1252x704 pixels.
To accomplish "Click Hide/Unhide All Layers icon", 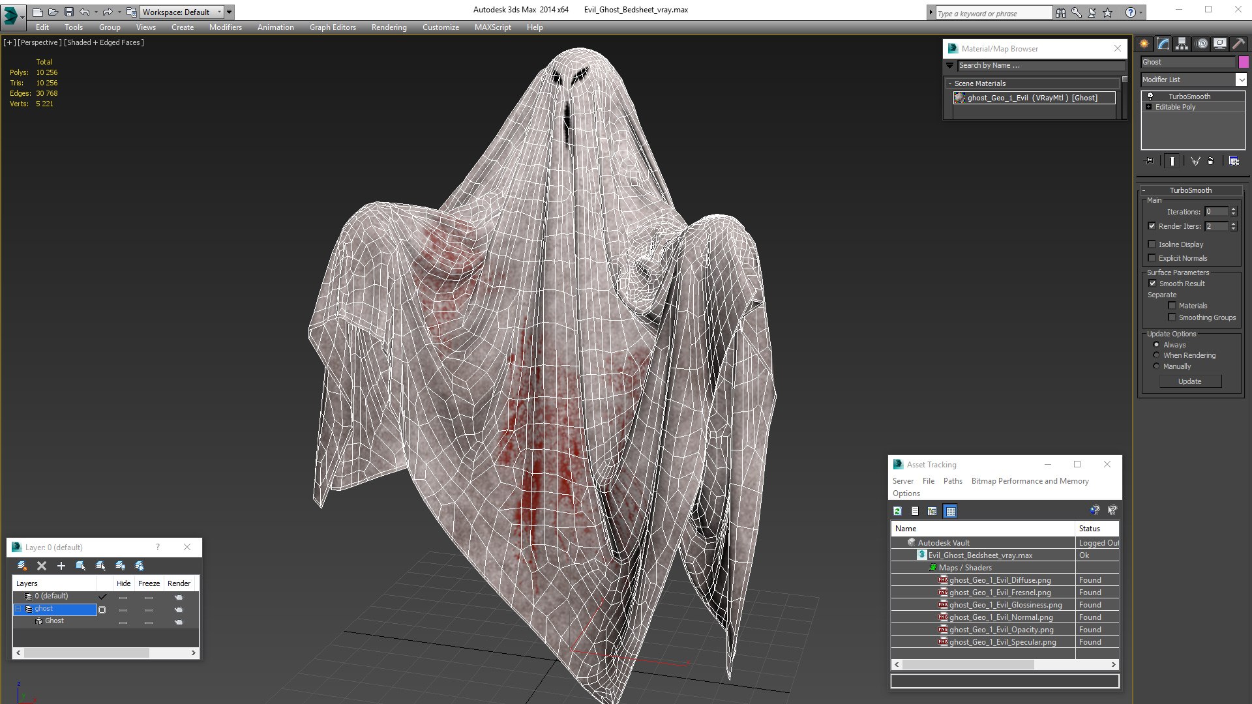I will 120,566.
